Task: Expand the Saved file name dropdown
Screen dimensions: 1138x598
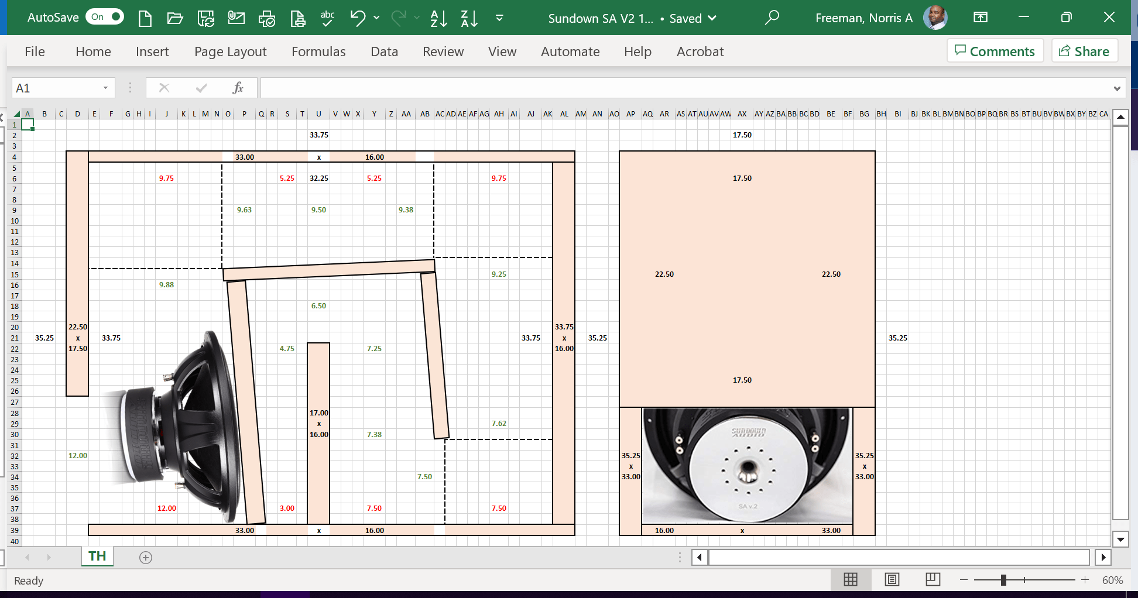Action: point(712,18)
